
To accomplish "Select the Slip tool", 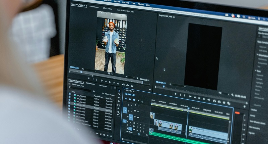I will [119, 105].
